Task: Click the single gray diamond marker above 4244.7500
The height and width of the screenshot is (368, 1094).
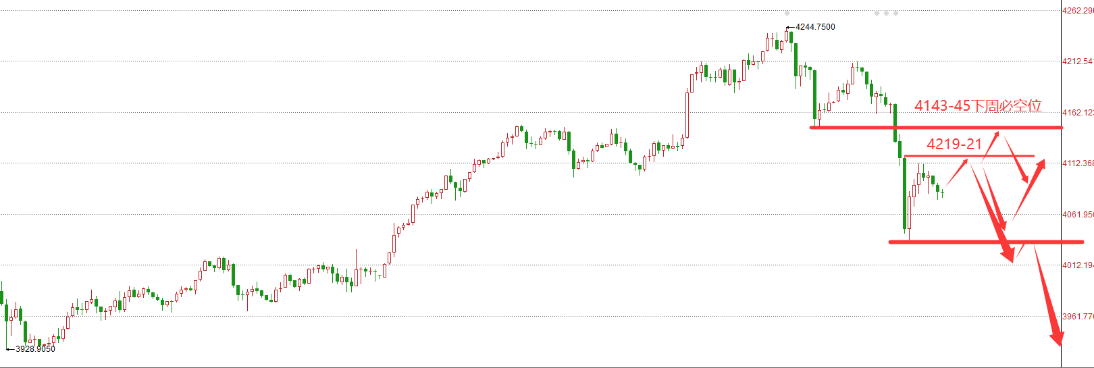Action: click(787, 14)
